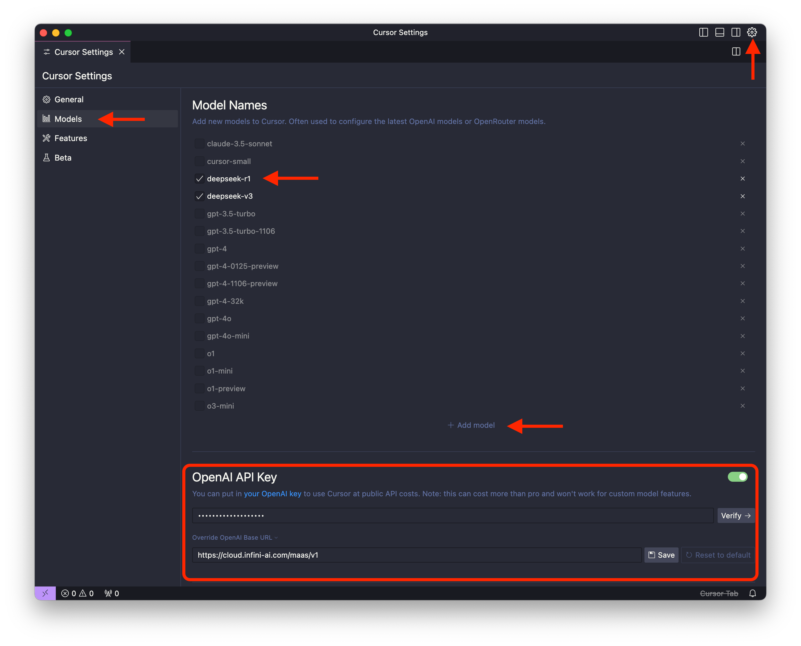Screen dimensions: 801x646
Task: Click the forwarded ports indicator in status bar
Action: (112, 594)
